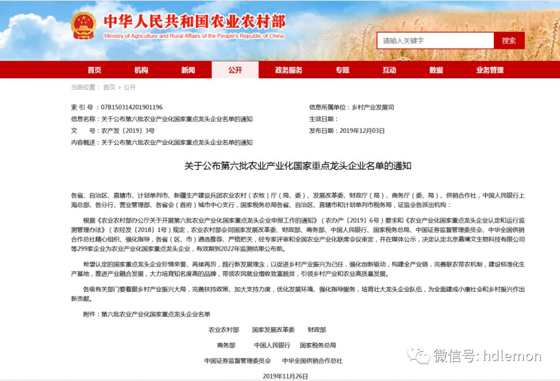Open the 新闻 navigation menu item

188,70
